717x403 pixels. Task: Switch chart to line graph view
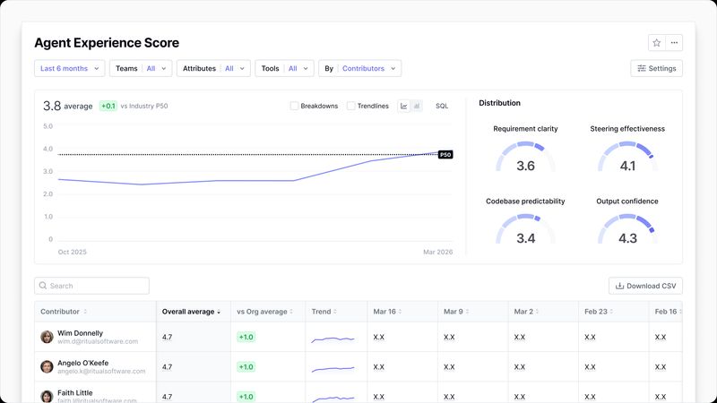404,106
